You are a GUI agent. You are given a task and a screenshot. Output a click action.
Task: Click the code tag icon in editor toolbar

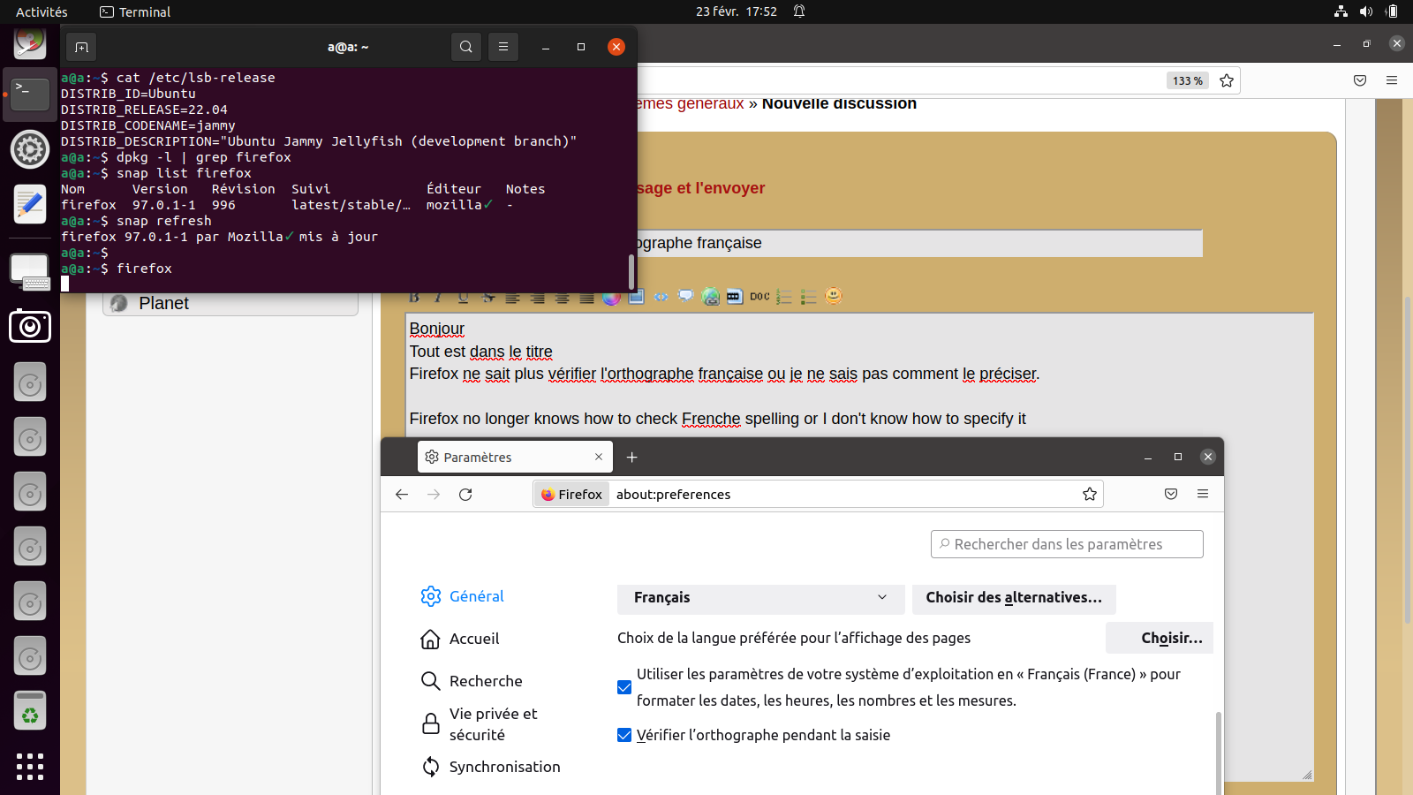pyautogui.click(x=661, y=297)
